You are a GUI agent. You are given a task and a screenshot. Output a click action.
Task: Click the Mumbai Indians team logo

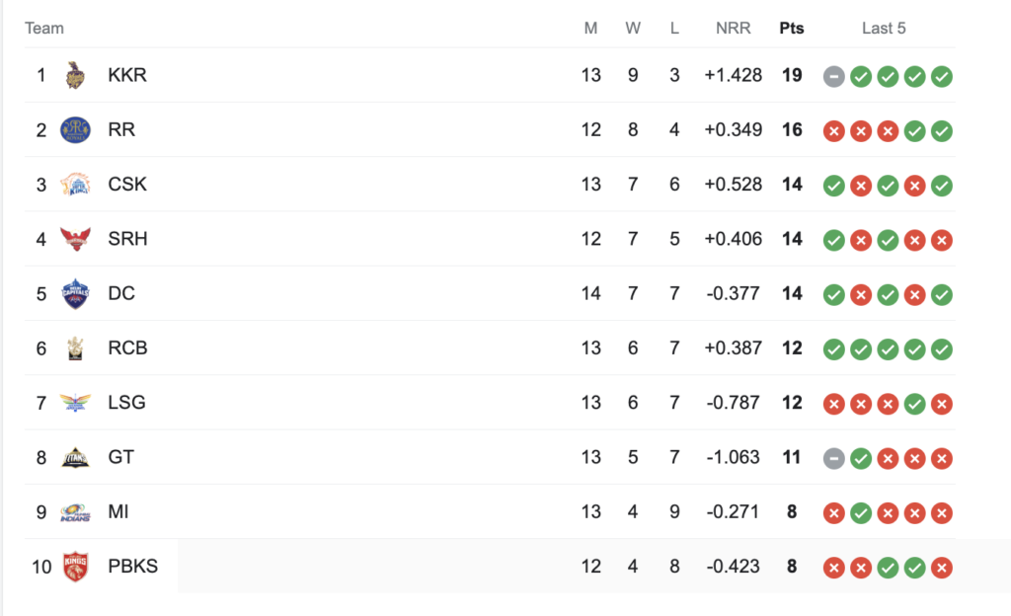point(75,512)
